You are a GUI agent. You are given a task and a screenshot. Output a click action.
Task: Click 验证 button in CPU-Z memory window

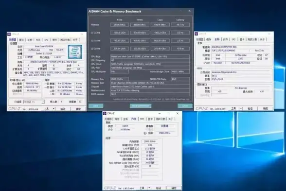click(x=159, y=188)
